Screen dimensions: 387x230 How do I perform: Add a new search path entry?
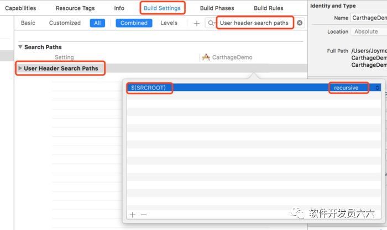click(133, 215)
